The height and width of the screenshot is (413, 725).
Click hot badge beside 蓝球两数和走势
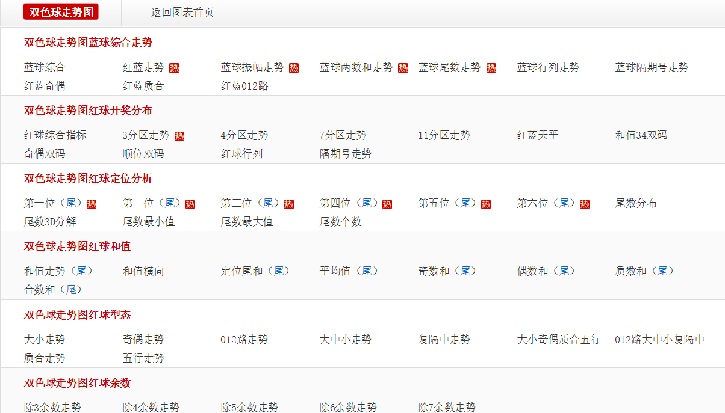403,68
